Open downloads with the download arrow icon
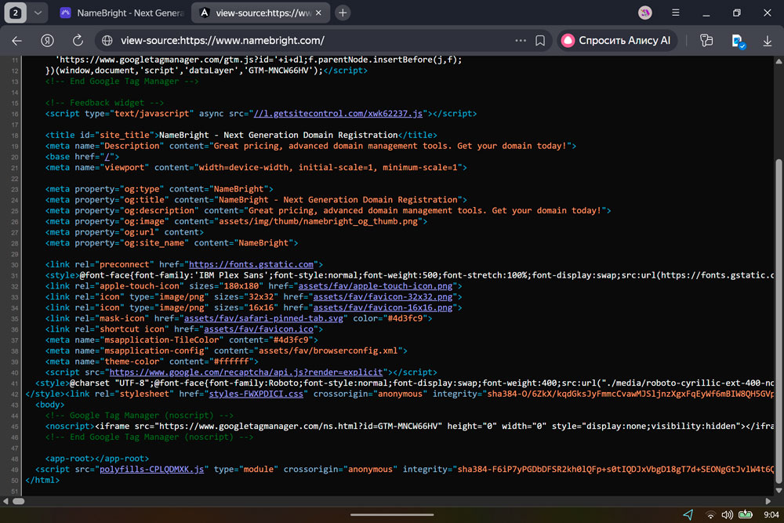Viewport: 784px width, 523px height. [x=767, y=41]
